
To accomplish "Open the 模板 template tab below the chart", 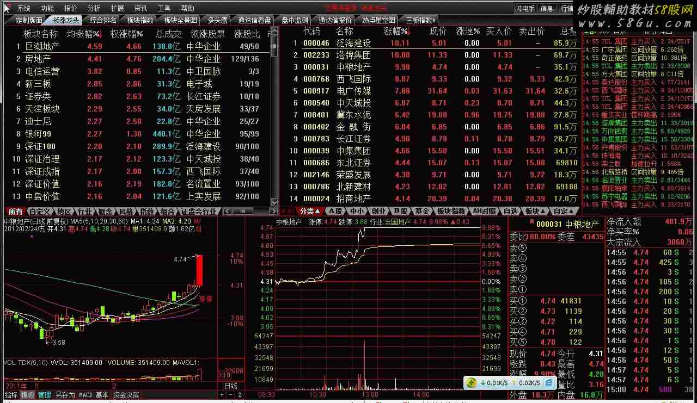I will (x=27, y=395).
